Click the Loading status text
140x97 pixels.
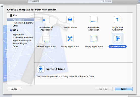[x=35, y=1]
